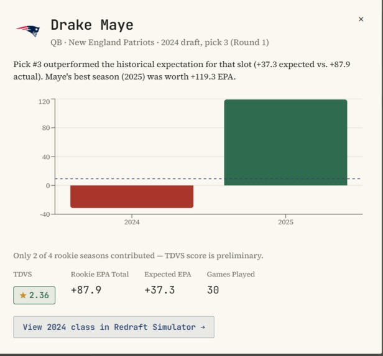Image resolution: width=383 pixels, height=356 pixels.
Task: Click the 120 y-axis tick label
Action: point(44,101)
